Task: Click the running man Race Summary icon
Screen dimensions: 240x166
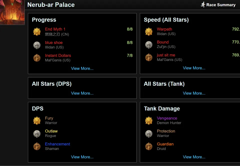Action: (x=203, y=5)
